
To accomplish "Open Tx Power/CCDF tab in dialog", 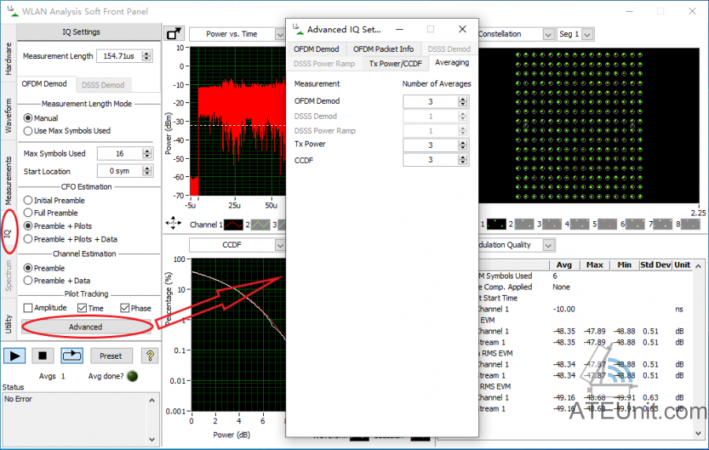I will pyautogui.click(x=395, y=64).
